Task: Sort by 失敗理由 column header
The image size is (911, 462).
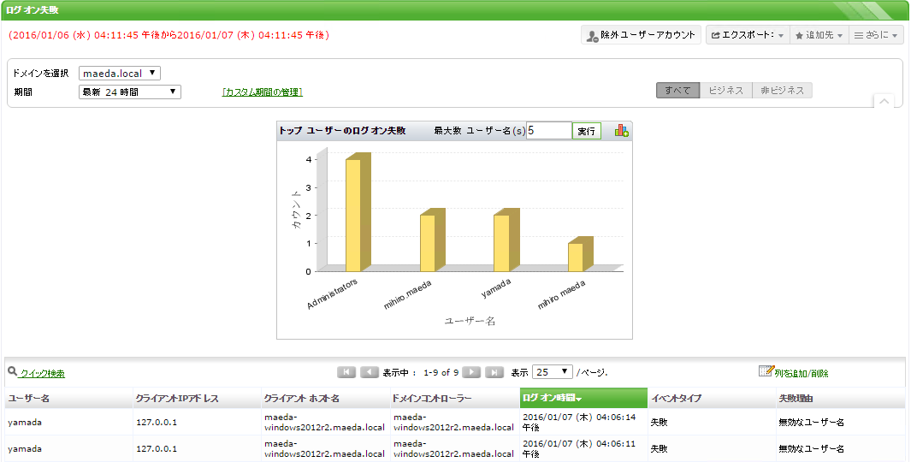Action: click(x=841, y=398)
